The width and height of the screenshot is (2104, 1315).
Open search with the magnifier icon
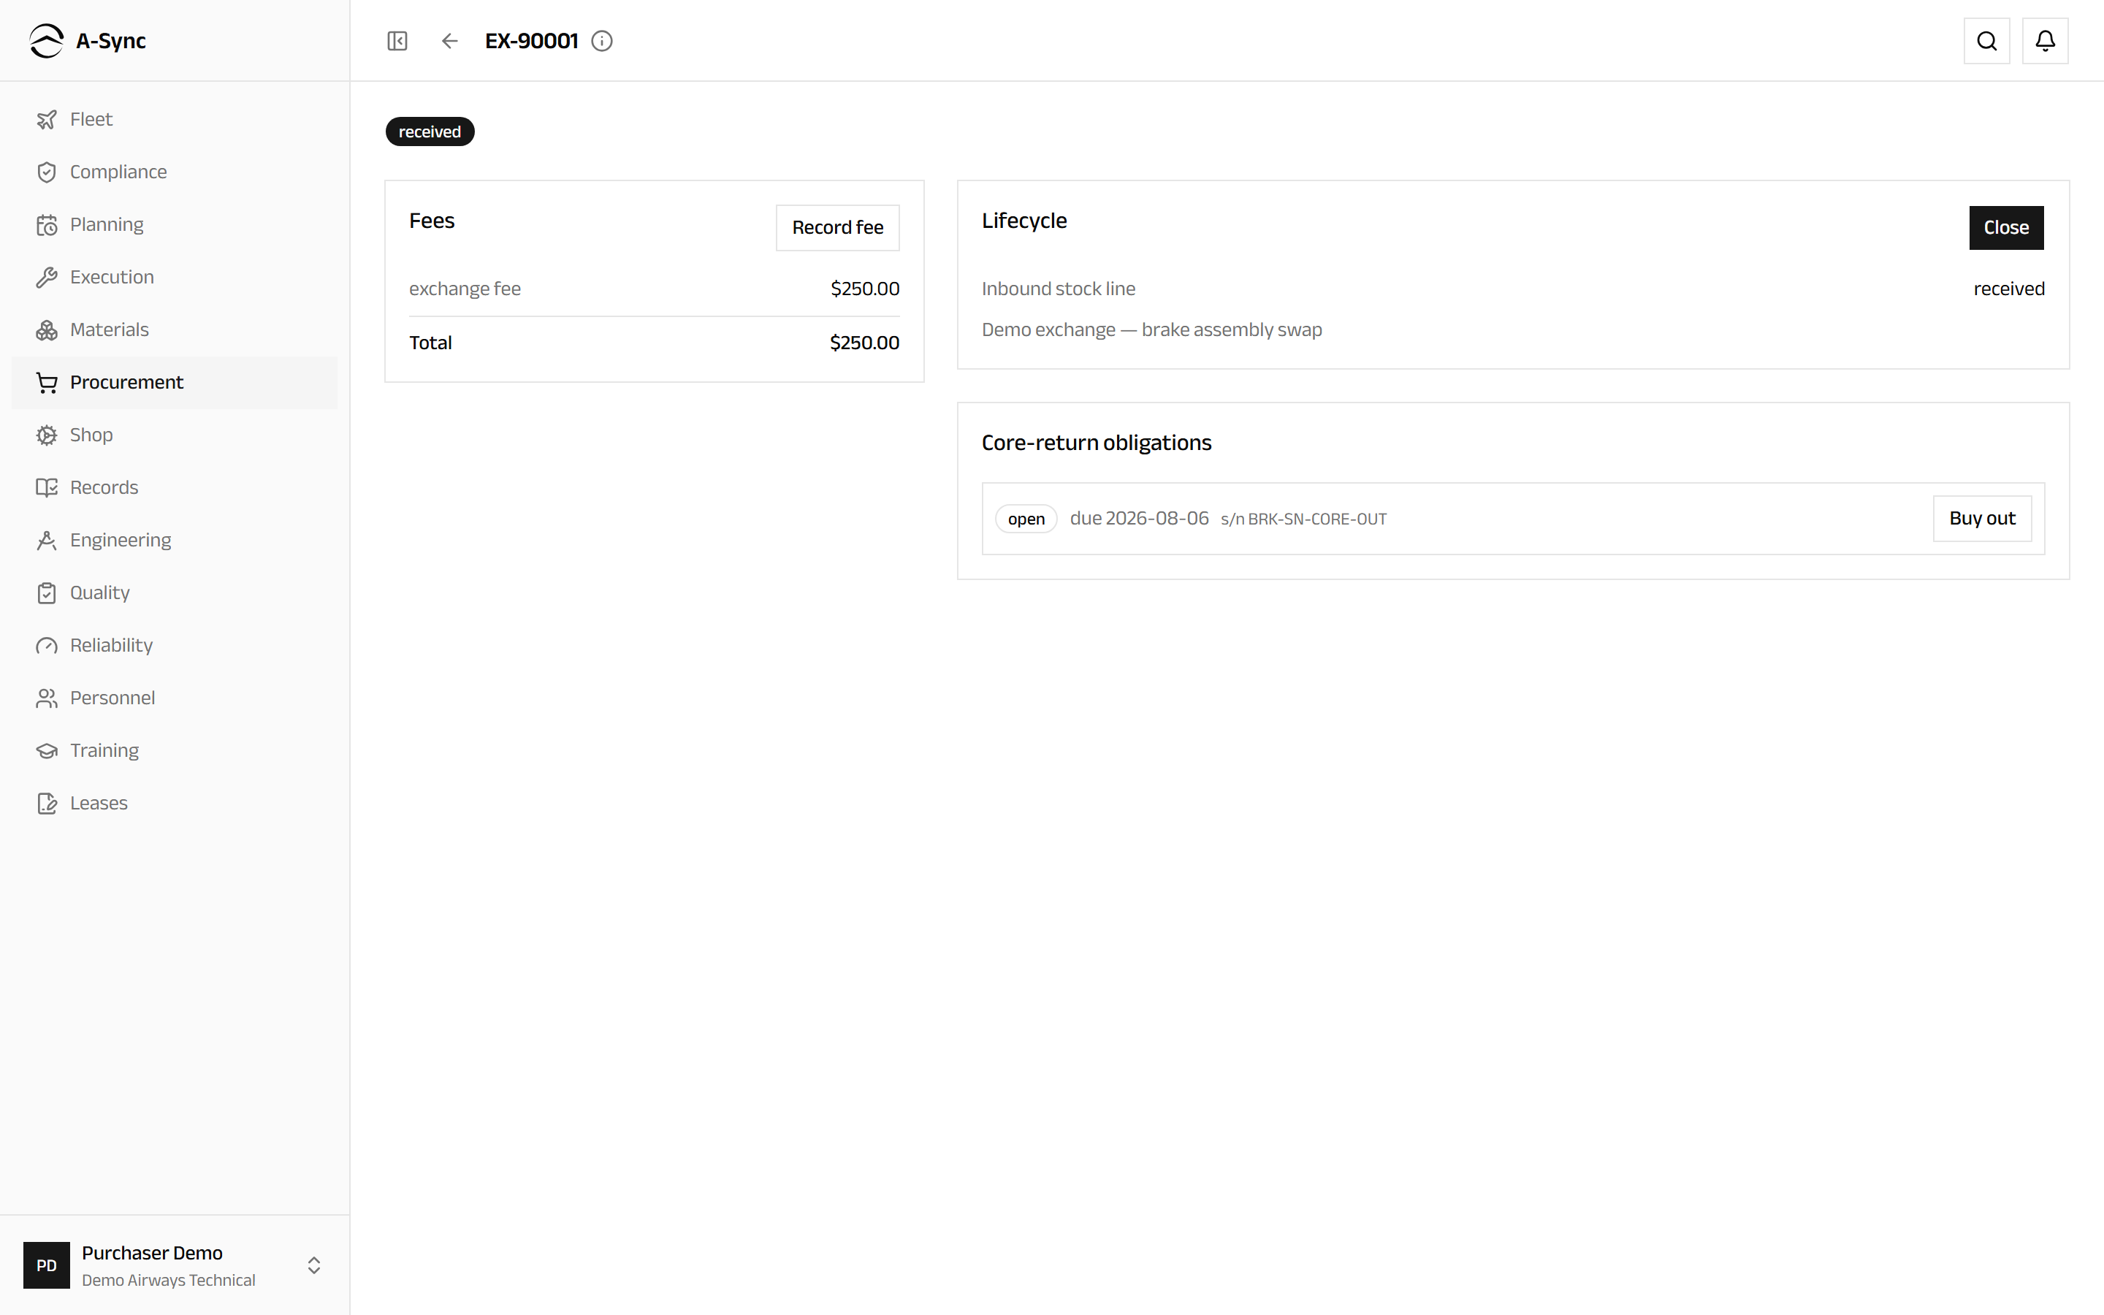pyautogui.click(x=1986, y=41)
